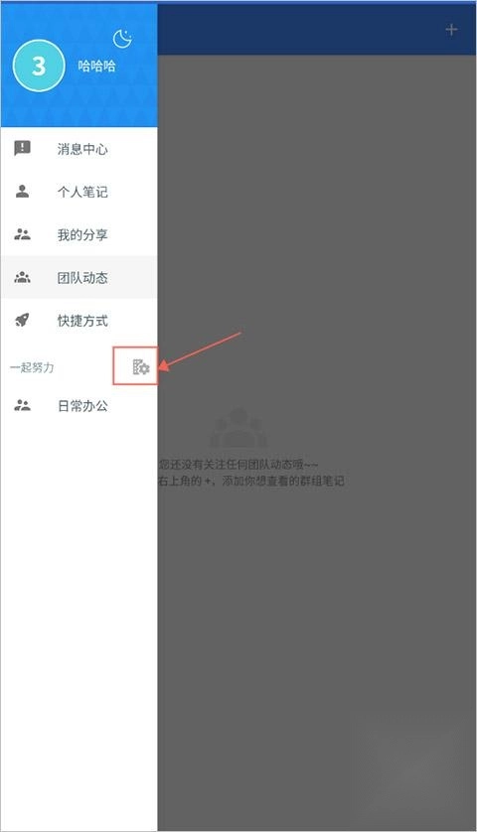The image size is (477, 832).
Task: Click the 消息中心 message icon
Action: tap(22, 148)
